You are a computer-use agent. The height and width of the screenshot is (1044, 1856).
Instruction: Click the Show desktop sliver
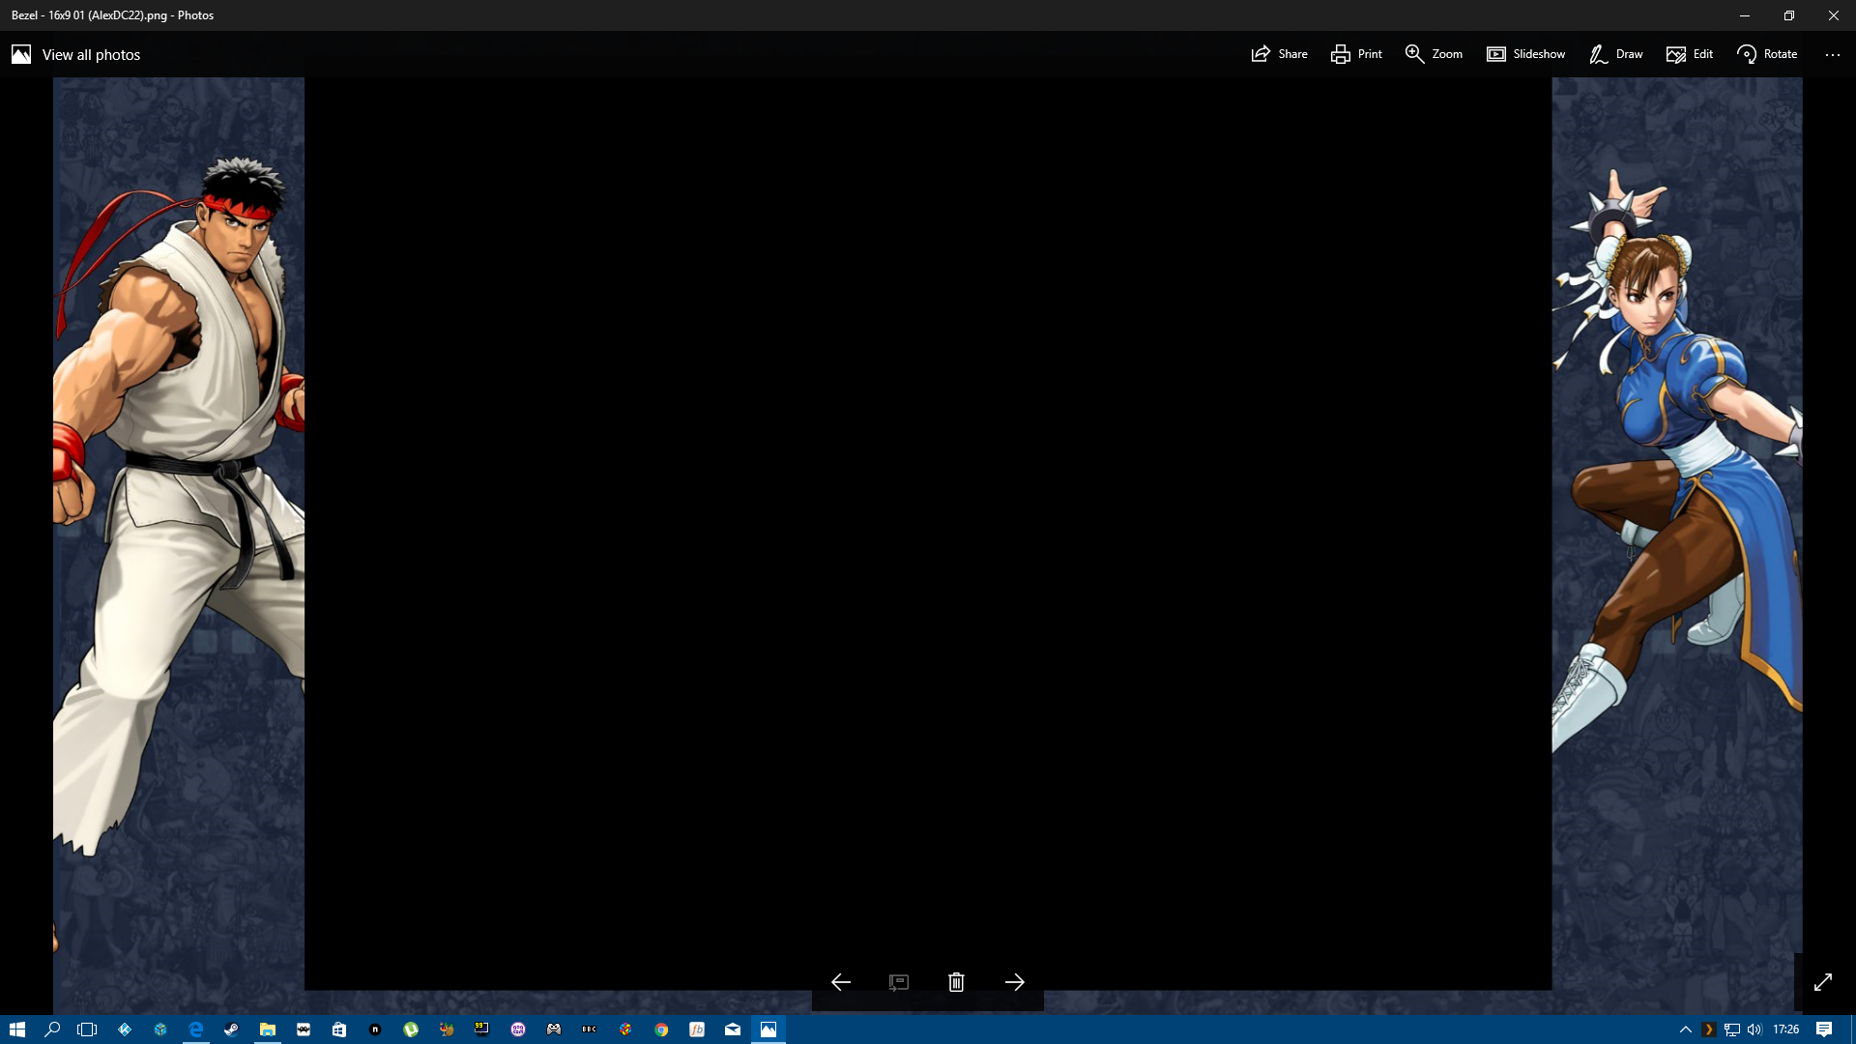(x=1852, y=1029)
